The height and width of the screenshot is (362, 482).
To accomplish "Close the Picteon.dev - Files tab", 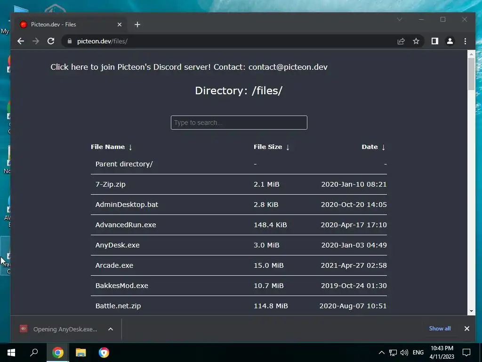I will click(x=120, y=25).
